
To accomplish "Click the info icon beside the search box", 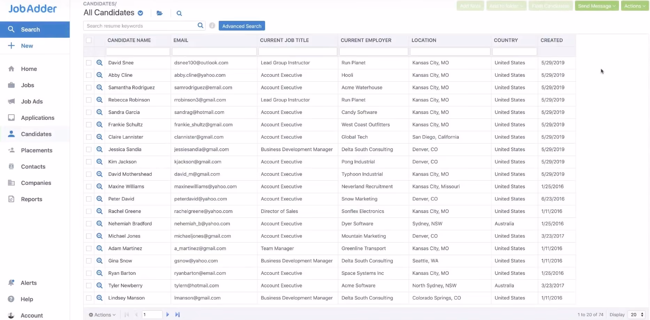I will click(212, 25).
